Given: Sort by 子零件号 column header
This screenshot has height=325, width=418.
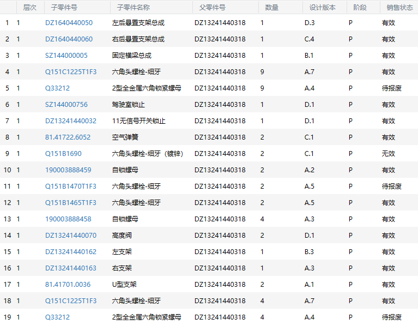Looking at the screenshot, I should (64, 8).
